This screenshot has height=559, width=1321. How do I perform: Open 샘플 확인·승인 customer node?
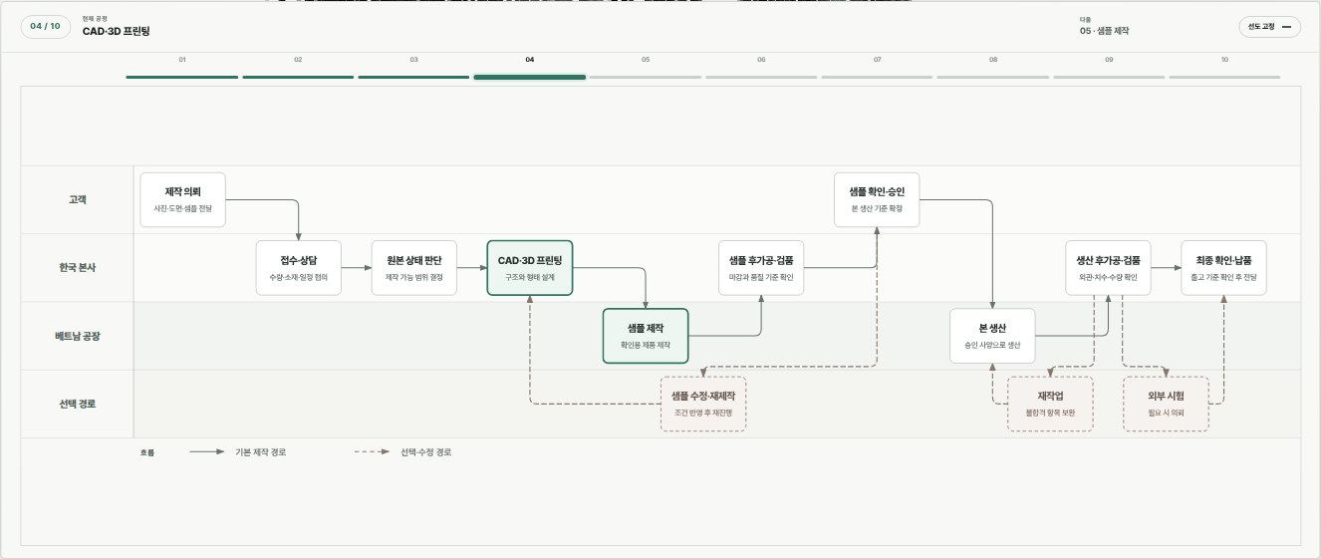877,199
